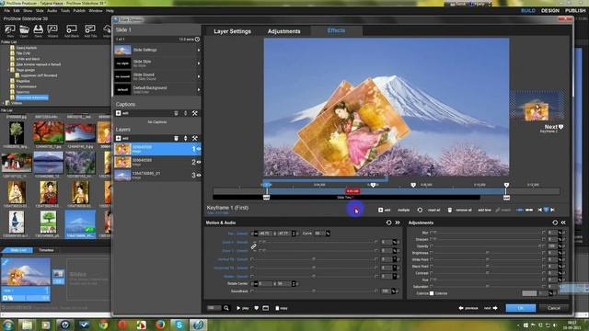The width and height of the screenshot is (589, 331).
Task: Expand Slide Style options arrow
Action: coord(199,63)
